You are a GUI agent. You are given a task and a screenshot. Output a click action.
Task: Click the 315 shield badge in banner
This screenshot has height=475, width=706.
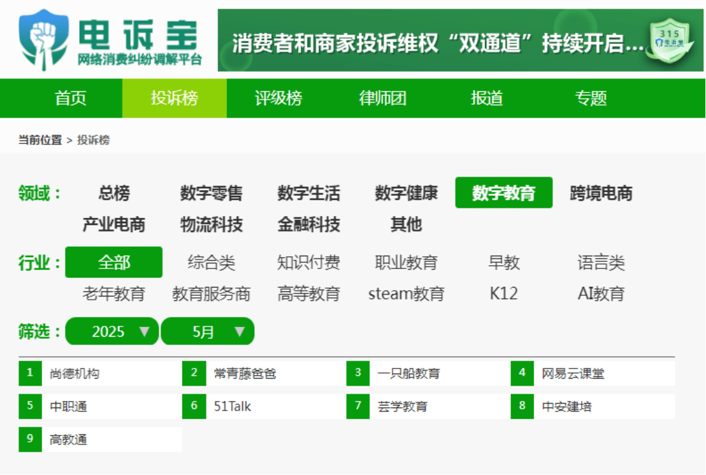pos(670,41)
